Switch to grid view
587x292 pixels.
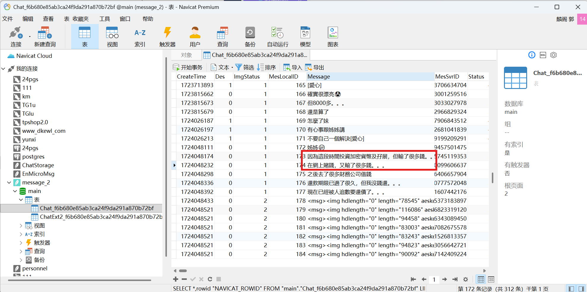pos(481,279)
